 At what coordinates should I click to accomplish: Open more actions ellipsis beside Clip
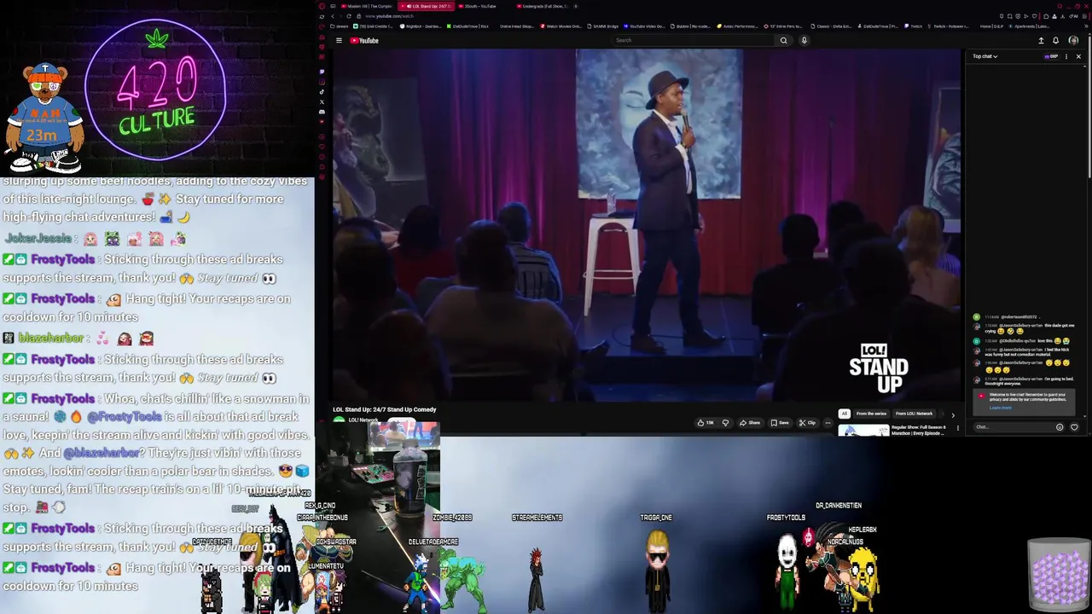pyautogui.click(x=828, y=422)
